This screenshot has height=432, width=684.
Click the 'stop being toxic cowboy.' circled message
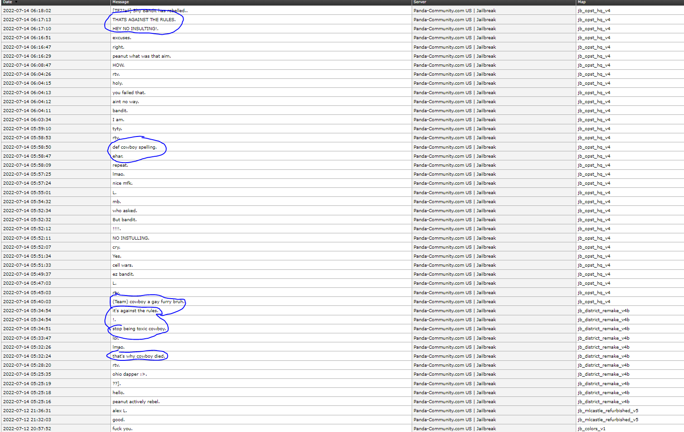(138, 328)
